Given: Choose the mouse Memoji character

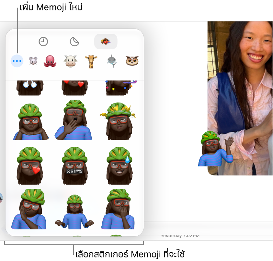Looking at the screenshot, I should [x=33, y=61].
